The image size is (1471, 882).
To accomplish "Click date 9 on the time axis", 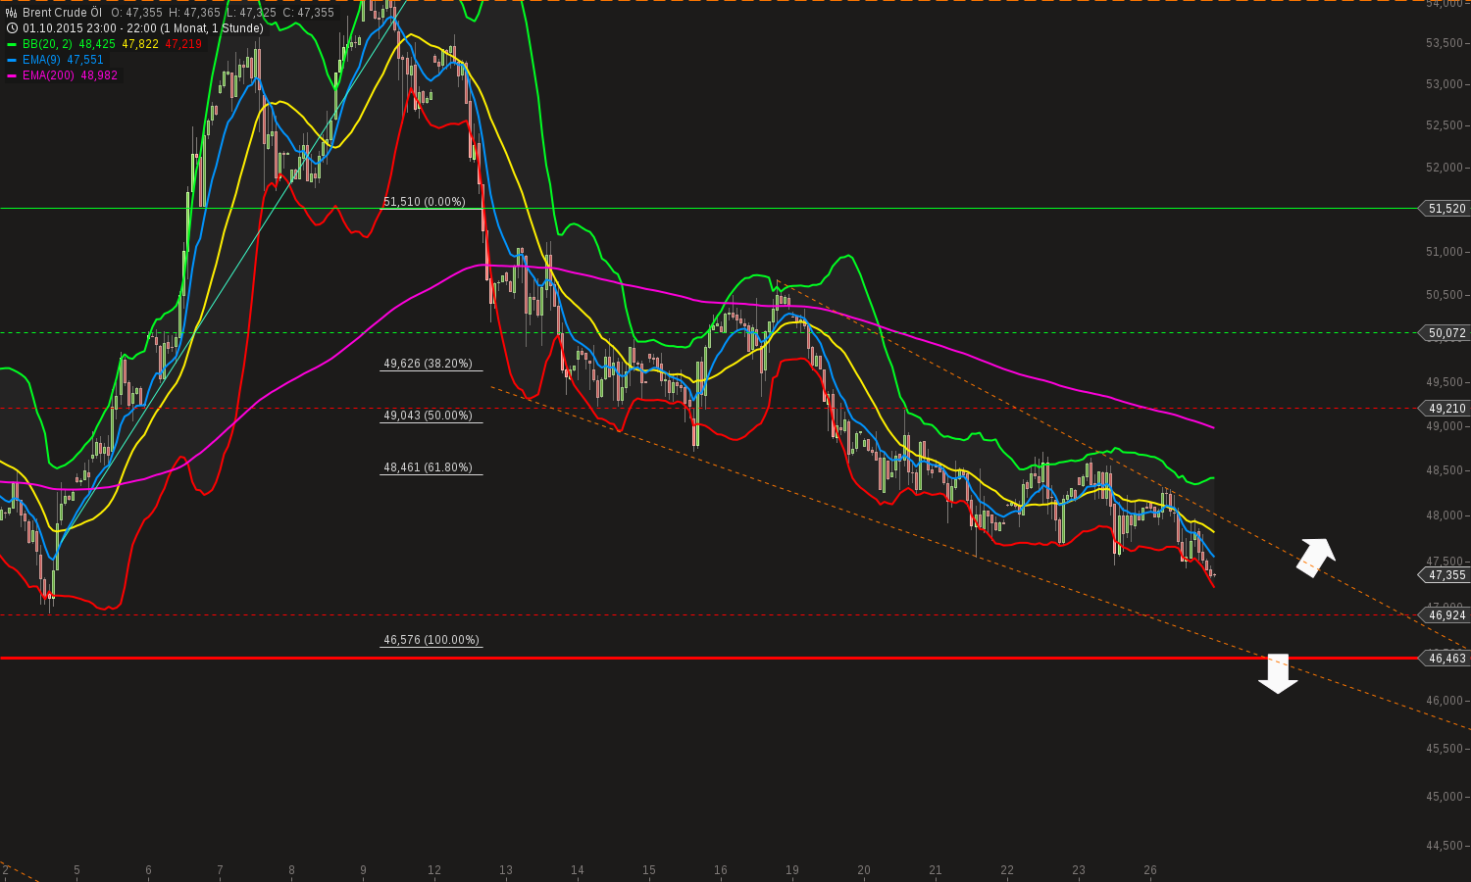I will (x=363, y=870).
